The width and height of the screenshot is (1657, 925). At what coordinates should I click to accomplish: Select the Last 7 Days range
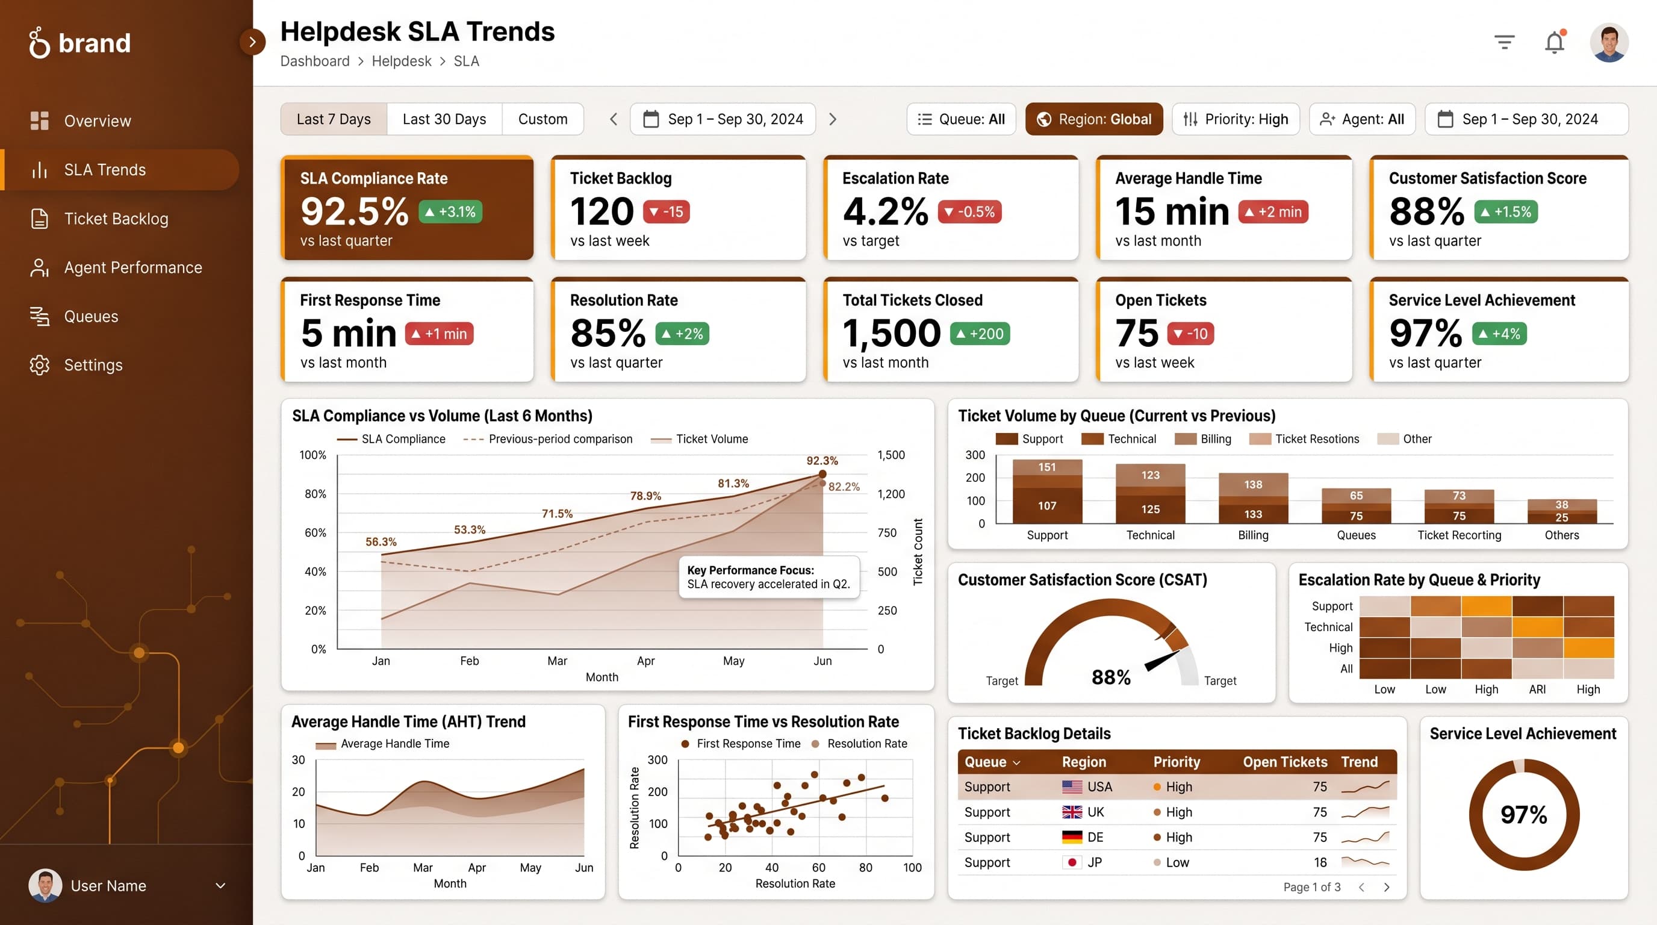coord(334,119)
